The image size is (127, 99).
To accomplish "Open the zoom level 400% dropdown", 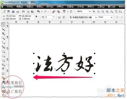I will click(x=90, y=11).
